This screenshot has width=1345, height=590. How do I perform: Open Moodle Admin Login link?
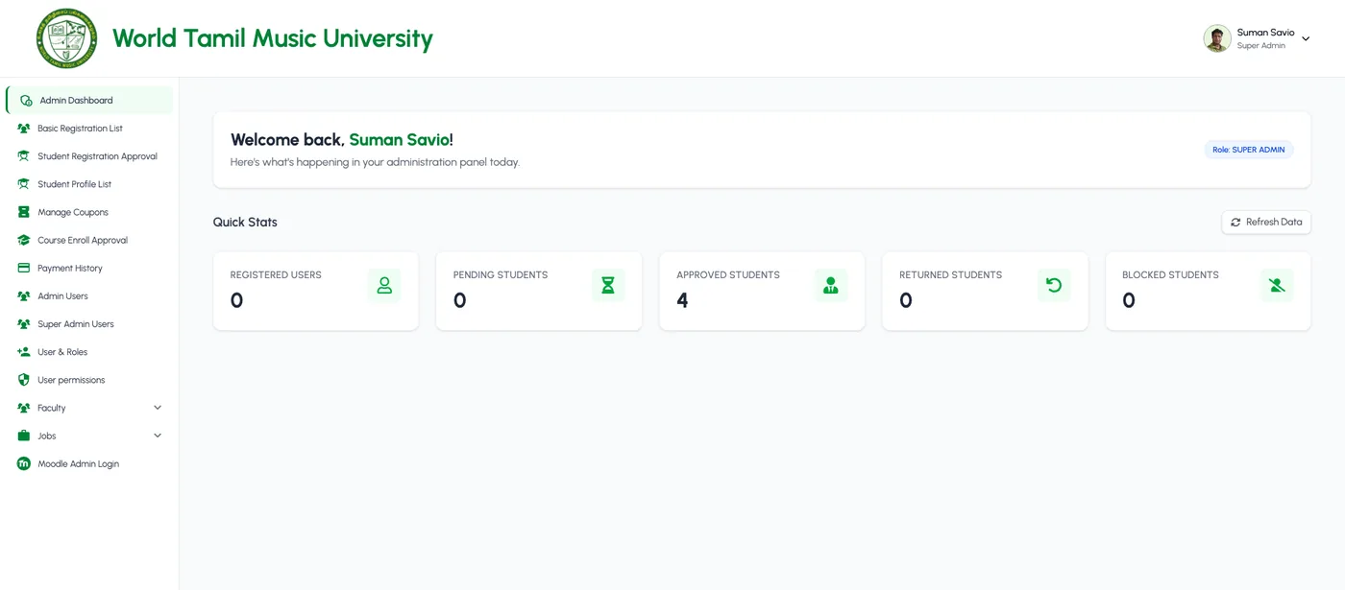point(89,463)
